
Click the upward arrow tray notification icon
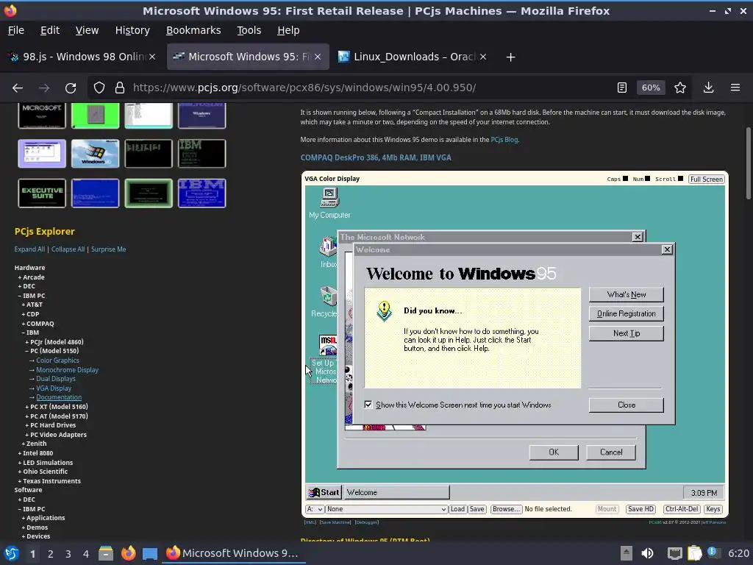(x=627, y=553)
